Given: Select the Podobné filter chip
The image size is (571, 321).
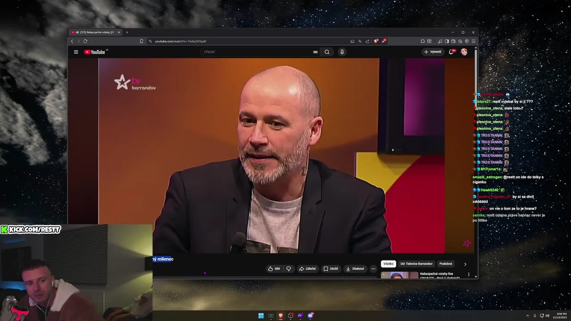Looking at the screenshot, I should (446, 264).
